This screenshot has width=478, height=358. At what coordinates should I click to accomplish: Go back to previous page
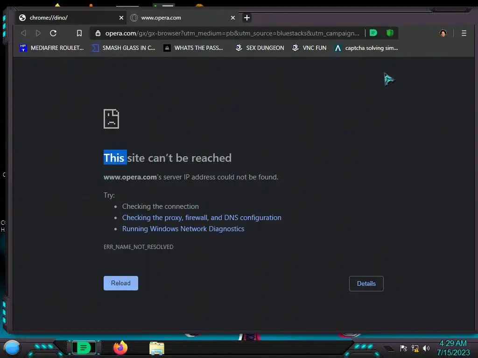click(x=23, y=33)
